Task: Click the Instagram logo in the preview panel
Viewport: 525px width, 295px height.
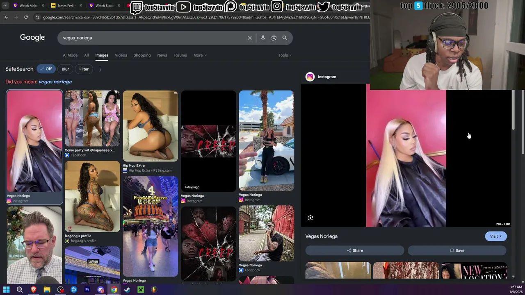Action: point(310,77)
